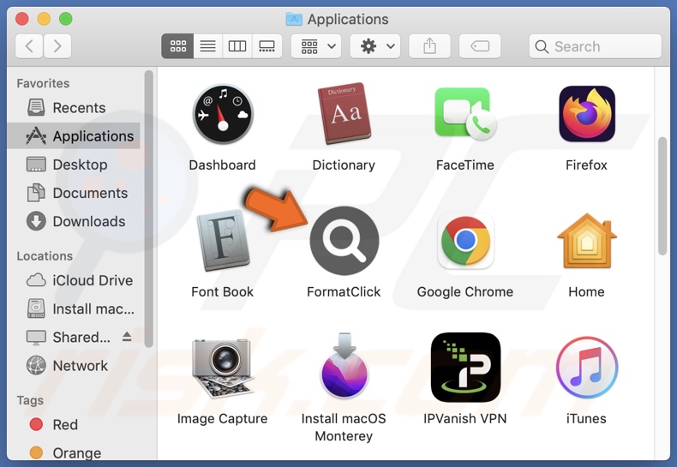Image resolution: width=677 pixels, height=467 pixels.
Task: Select the IPVanish VPN app icon
Action: [x=465, y=368]
